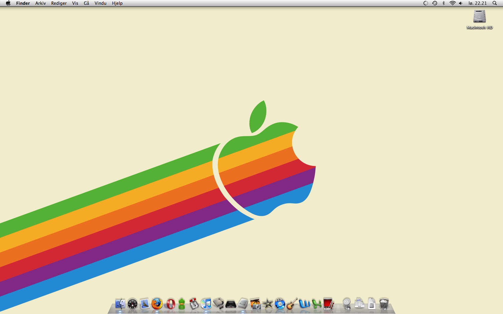Open the Time Machine menu bar icon

pyautogui.click(x=435, y=3)
